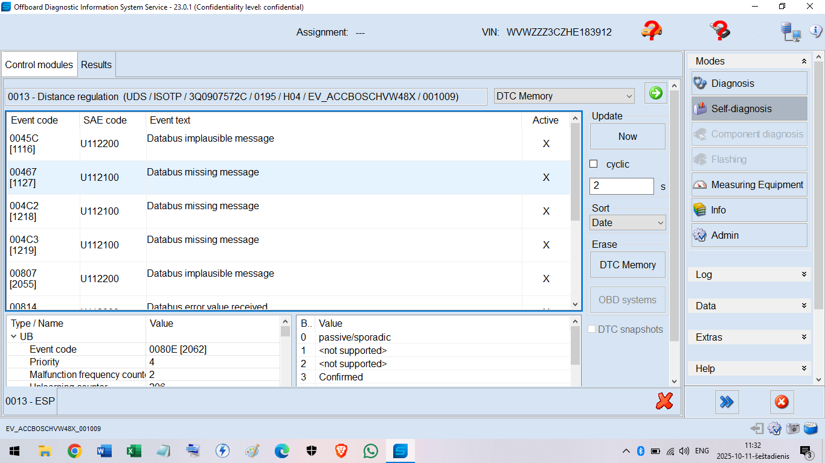Switch to the Results tab
This screenshot has height=463, width=825.
(x=96, y=65)
